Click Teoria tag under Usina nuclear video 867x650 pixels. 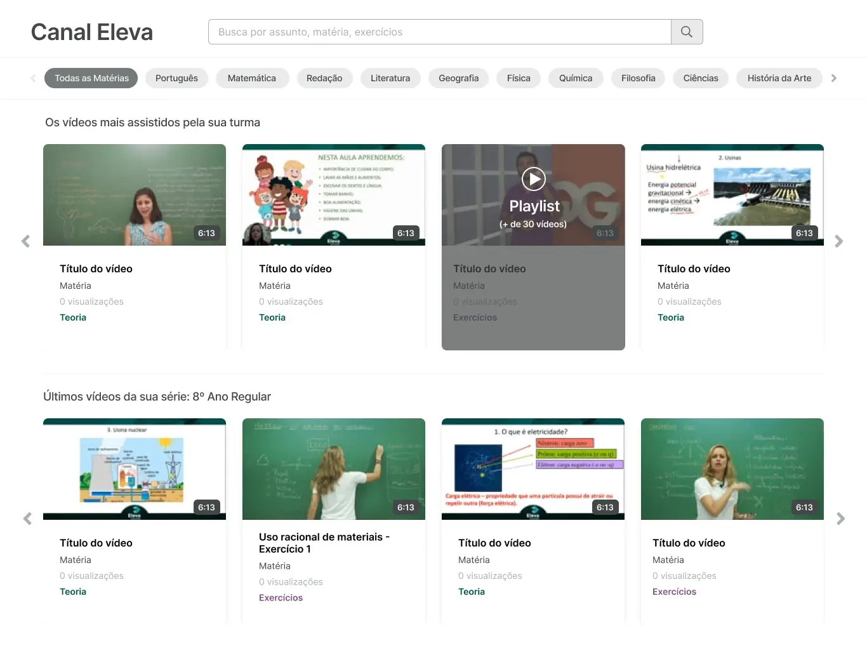pos(73,592)
